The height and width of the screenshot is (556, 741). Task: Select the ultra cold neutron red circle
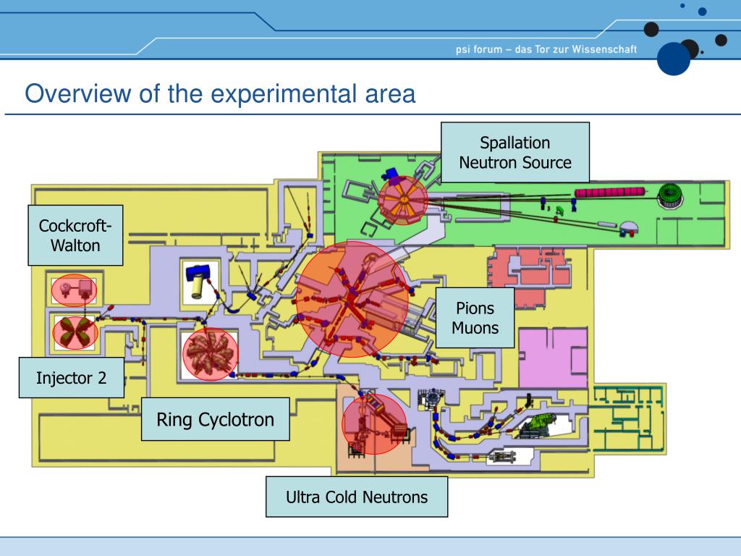click(x=374, y=424)
